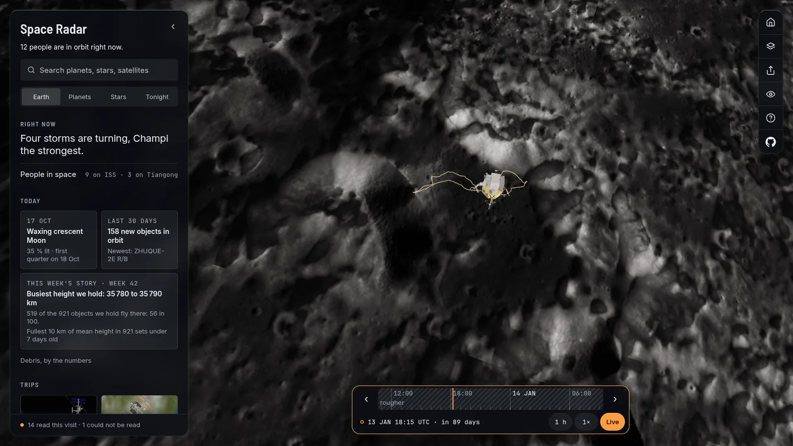Screen dimensions: 793x446
Task: Open the first trip thumbnail with satellite
Action: 58,404
